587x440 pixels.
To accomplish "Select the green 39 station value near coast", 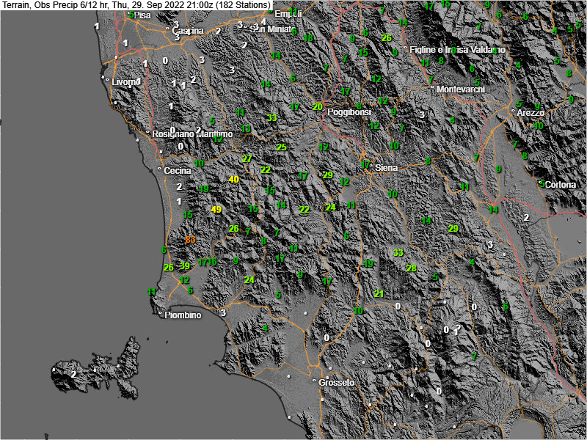I will (185, 265).
